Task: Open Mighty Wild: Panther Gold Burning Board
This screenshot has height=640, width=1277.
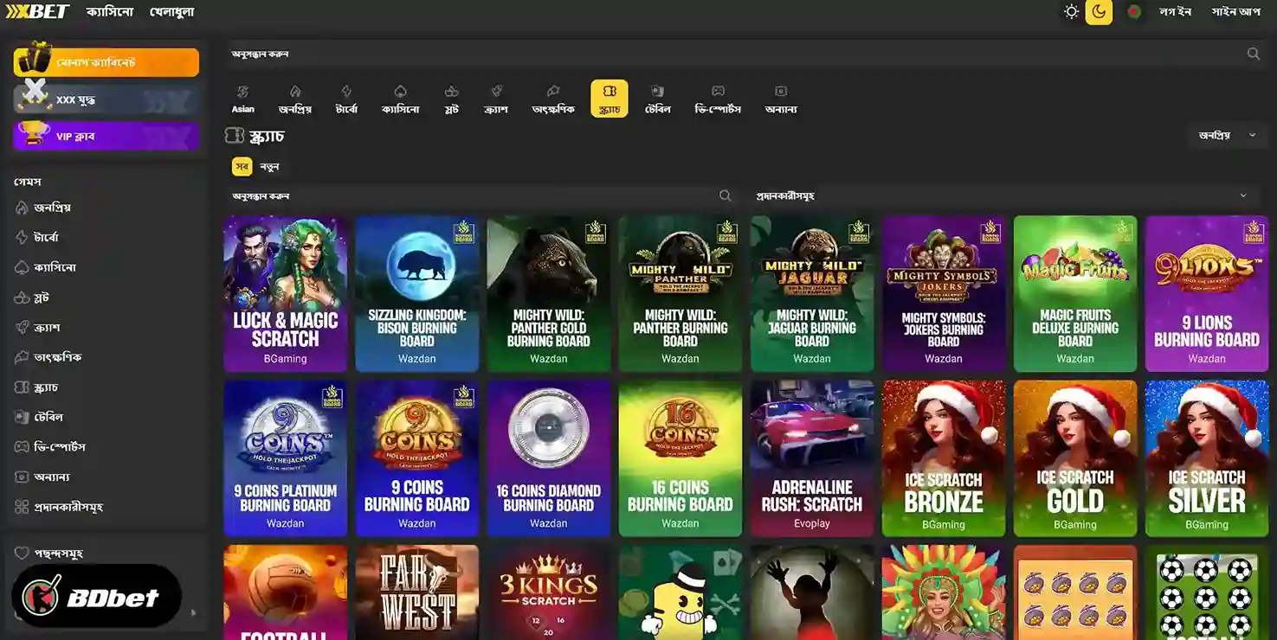Action: click(x=548, y=293)
